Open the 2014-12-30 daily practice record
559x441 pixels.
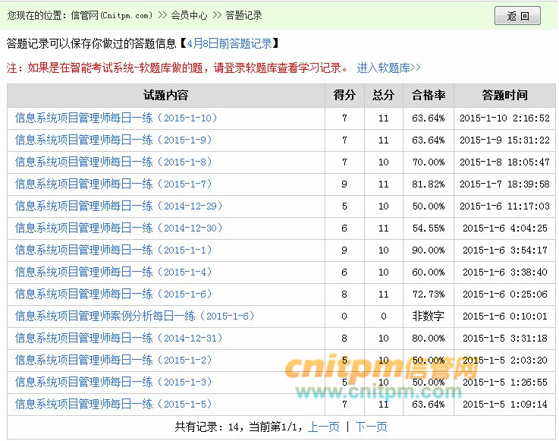(x=119, y=228)
